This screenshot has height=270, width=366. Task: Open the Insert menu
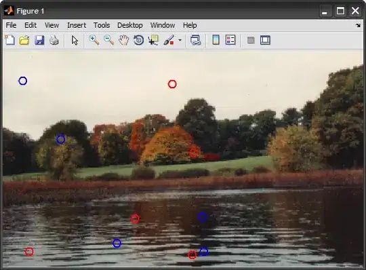point(77,25)
